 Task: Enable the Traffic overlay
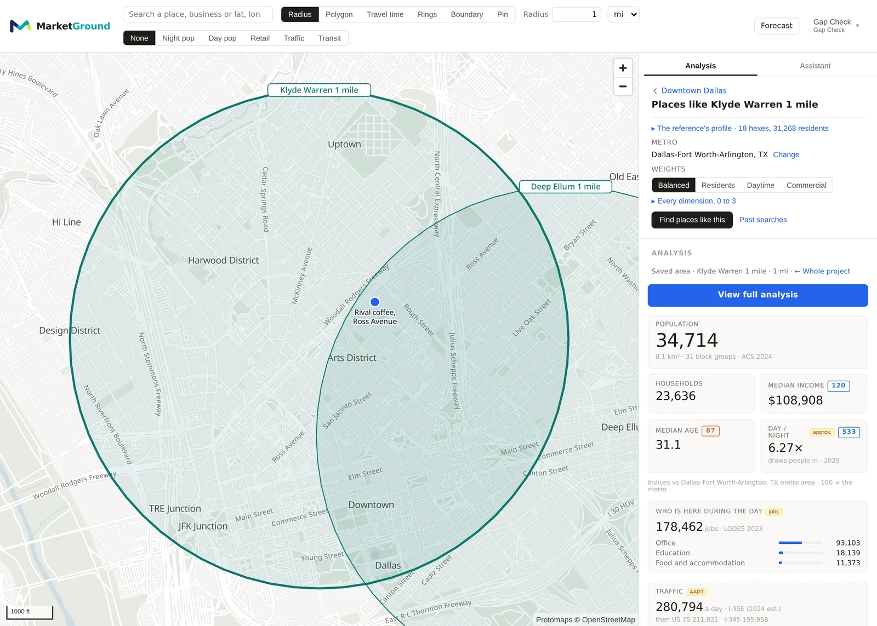294,38
